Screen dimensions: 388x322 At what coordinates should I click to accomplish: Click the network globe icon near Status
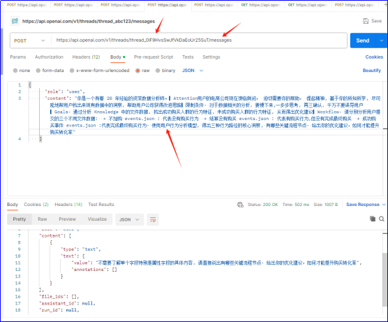click(x=240, y=205)
